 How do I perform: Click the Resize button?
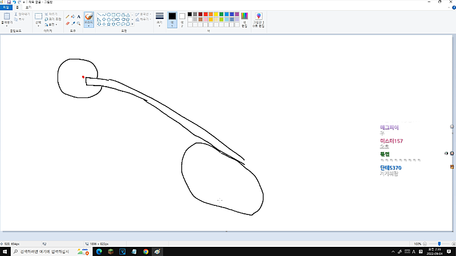(x=52, y=19)
